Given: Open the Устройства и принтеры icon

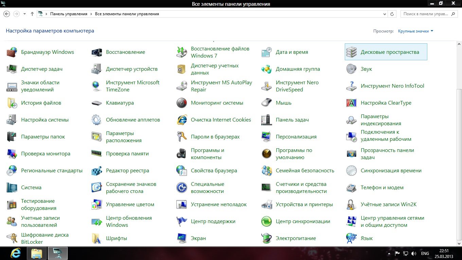Looking at the screenshot, I should point(267,204).
